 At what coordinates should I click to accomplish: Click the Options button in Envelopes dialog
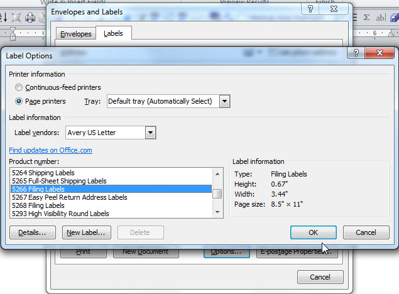[x=226, y=252]
